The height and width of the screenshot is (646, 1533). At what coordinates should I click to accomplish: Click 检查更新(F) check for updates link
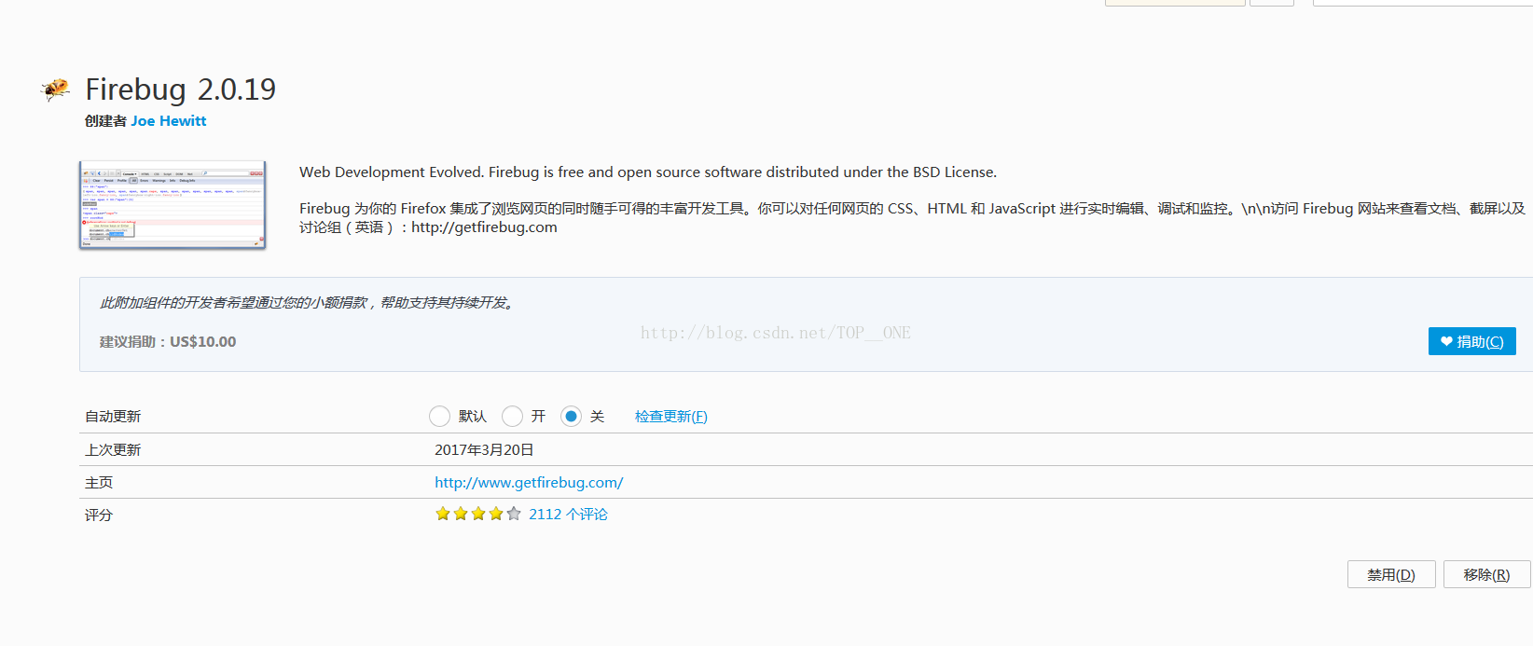click(671, 417)
